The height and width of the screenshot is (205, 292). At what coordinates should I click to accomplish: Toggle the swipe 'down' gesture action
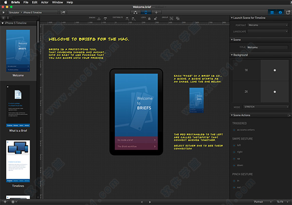[234, 165]
